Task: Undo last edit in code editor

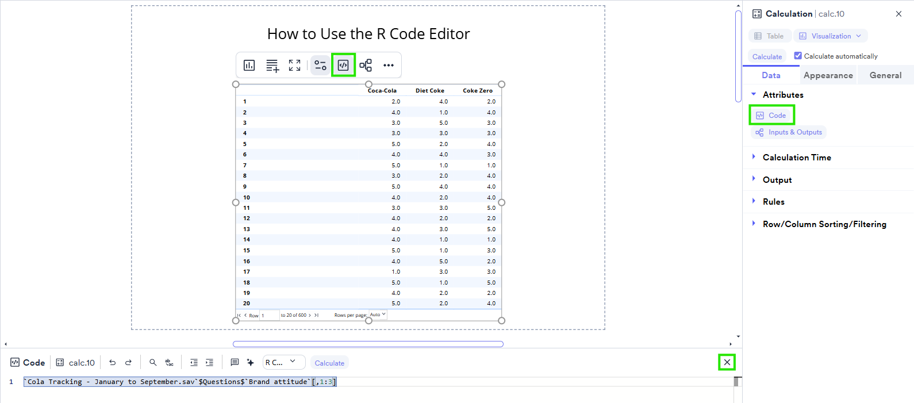Action: (x=113, y=362)
